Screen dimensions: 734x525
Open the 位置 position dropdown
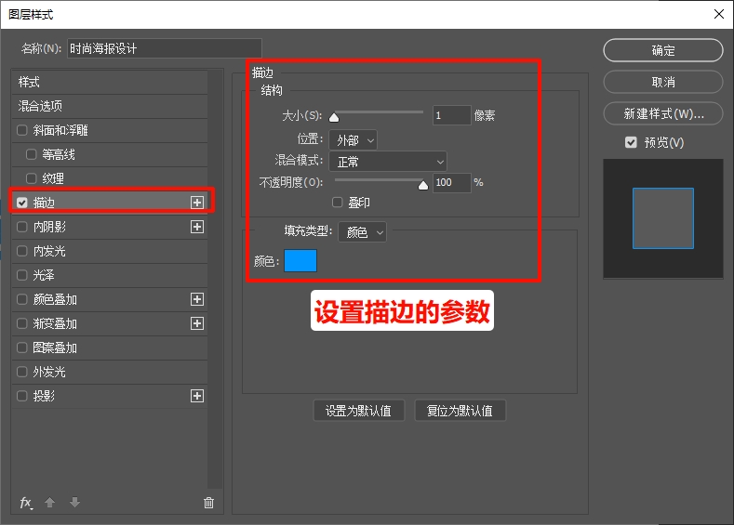click(353, 140)
